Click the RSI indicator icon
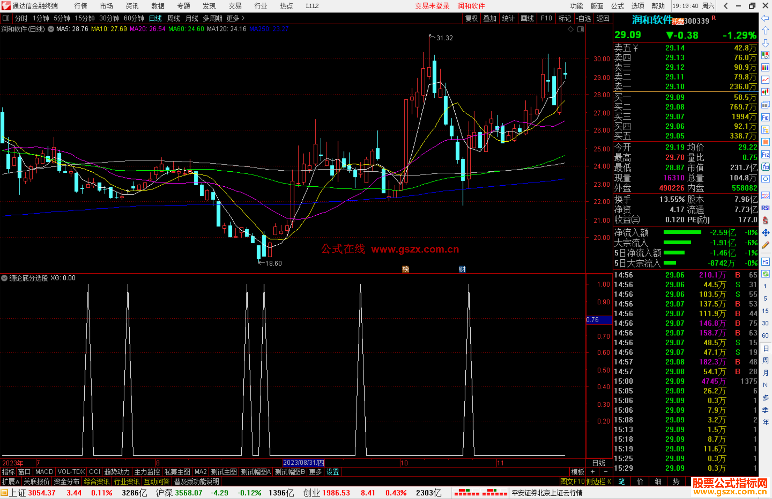The height and width of the screenshot is (499, 772). click(765, 208)
